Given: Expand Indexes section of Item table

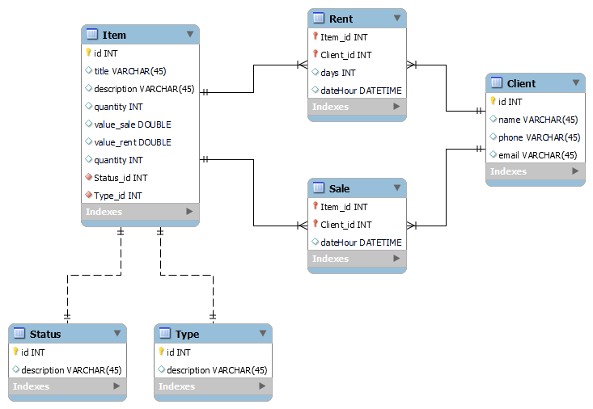Looking at the screenshot, I should (x=189, y=212).
